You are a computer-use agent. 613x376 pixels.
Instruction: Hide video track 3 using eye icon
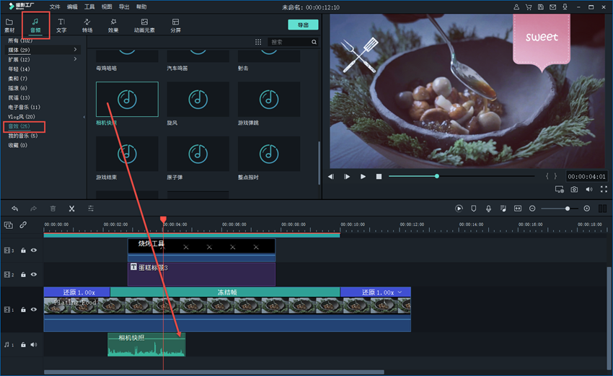click(x=33, y=250)
